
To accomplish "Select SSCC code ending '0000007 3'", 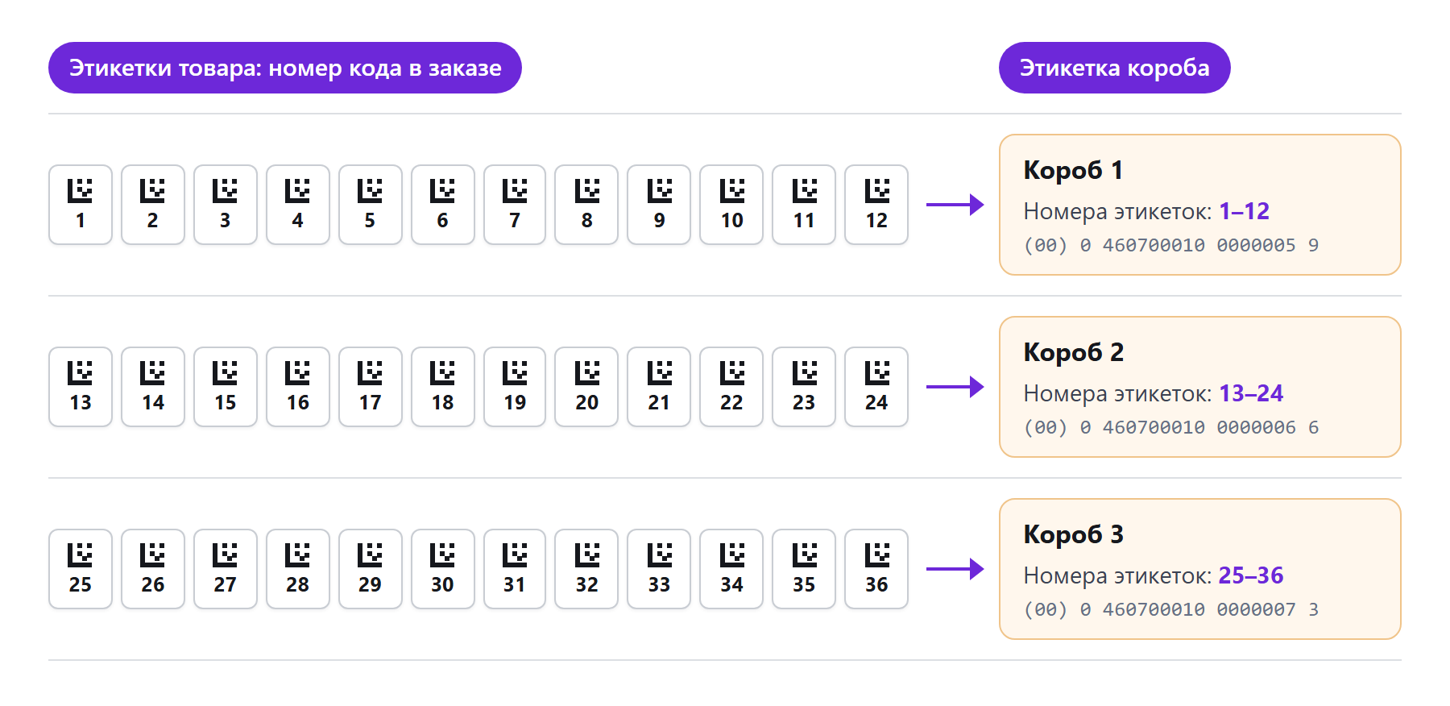I will 1171,609.
